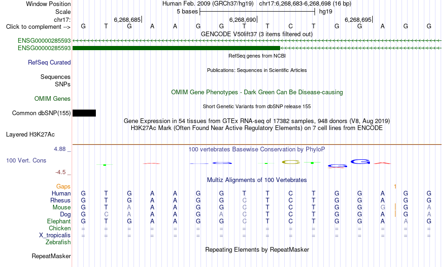This screenshot has width=442, height=267.
Task: Click the 'Click to complement -->' label
Action: pos(38,27)
